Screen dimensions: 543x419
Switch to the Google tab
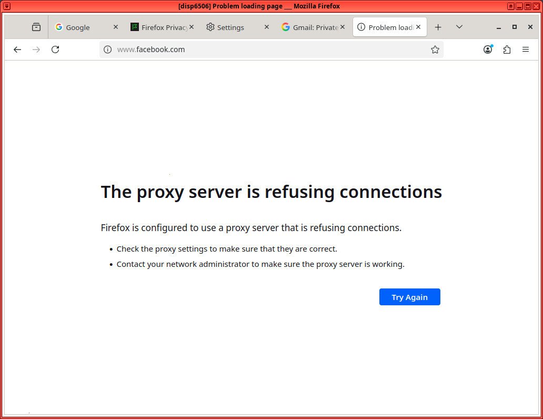(79, 27)
